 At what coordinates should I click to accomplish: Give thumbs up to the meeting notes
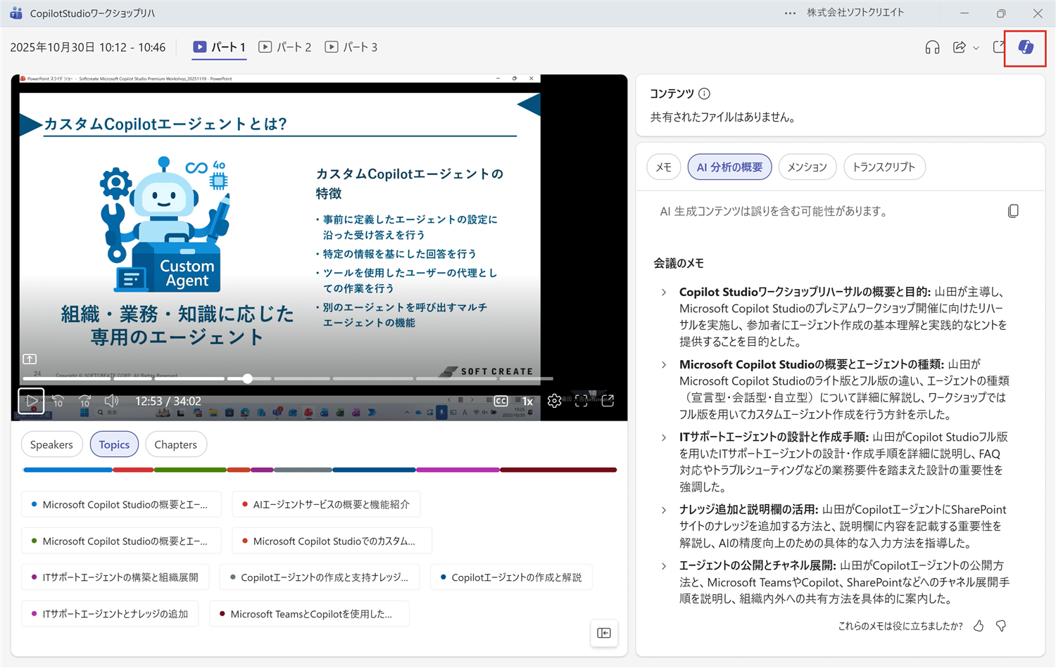pyautogui.click(x=978, y=625)
